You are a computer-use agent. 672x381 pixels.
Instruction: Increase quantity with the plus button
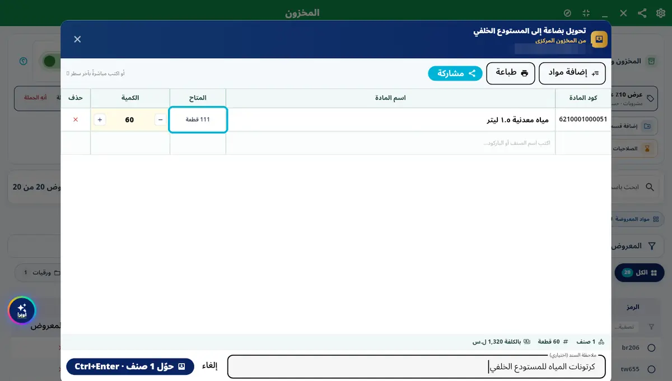[x=100, y=119]
